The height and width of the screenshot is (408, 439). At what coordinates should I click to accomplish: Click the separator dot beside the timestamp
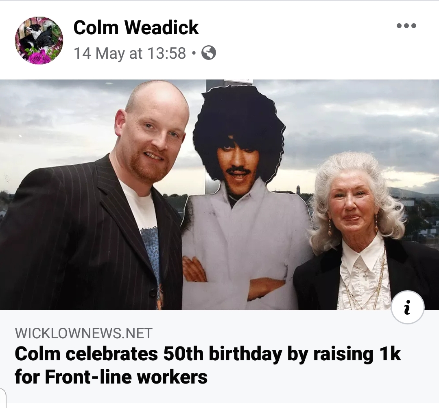point(194,53)
